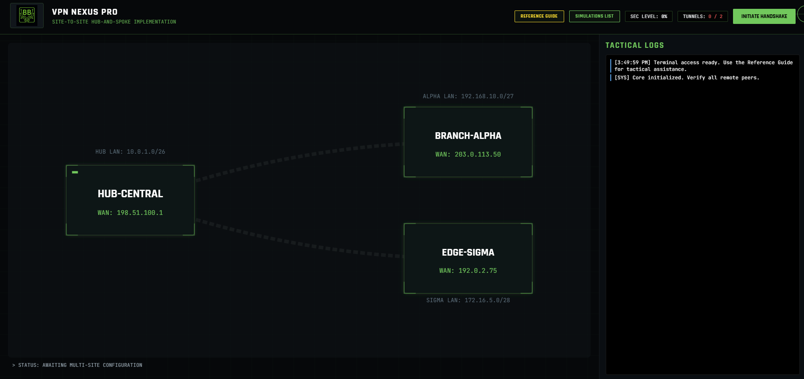
Task: Click the Tunnels 0 / 2 counter
Action: point(702,16)
